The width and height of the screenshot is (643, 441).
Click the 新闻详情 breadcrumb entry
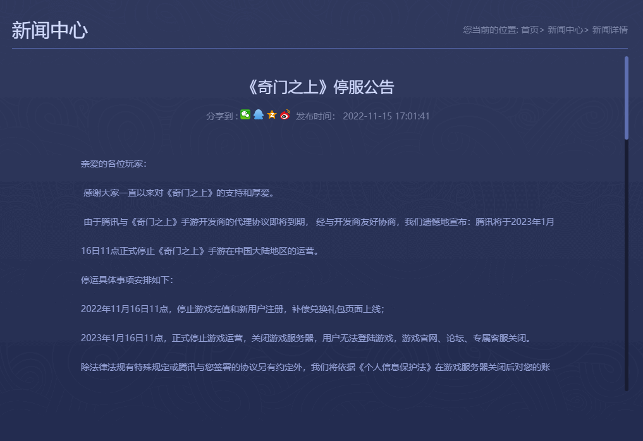pos(609,29)
